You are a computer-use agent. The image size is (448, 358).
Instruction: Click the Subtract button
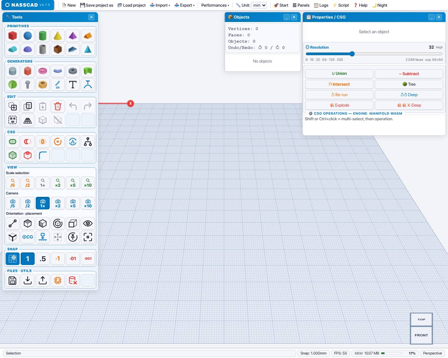[409, 74]
